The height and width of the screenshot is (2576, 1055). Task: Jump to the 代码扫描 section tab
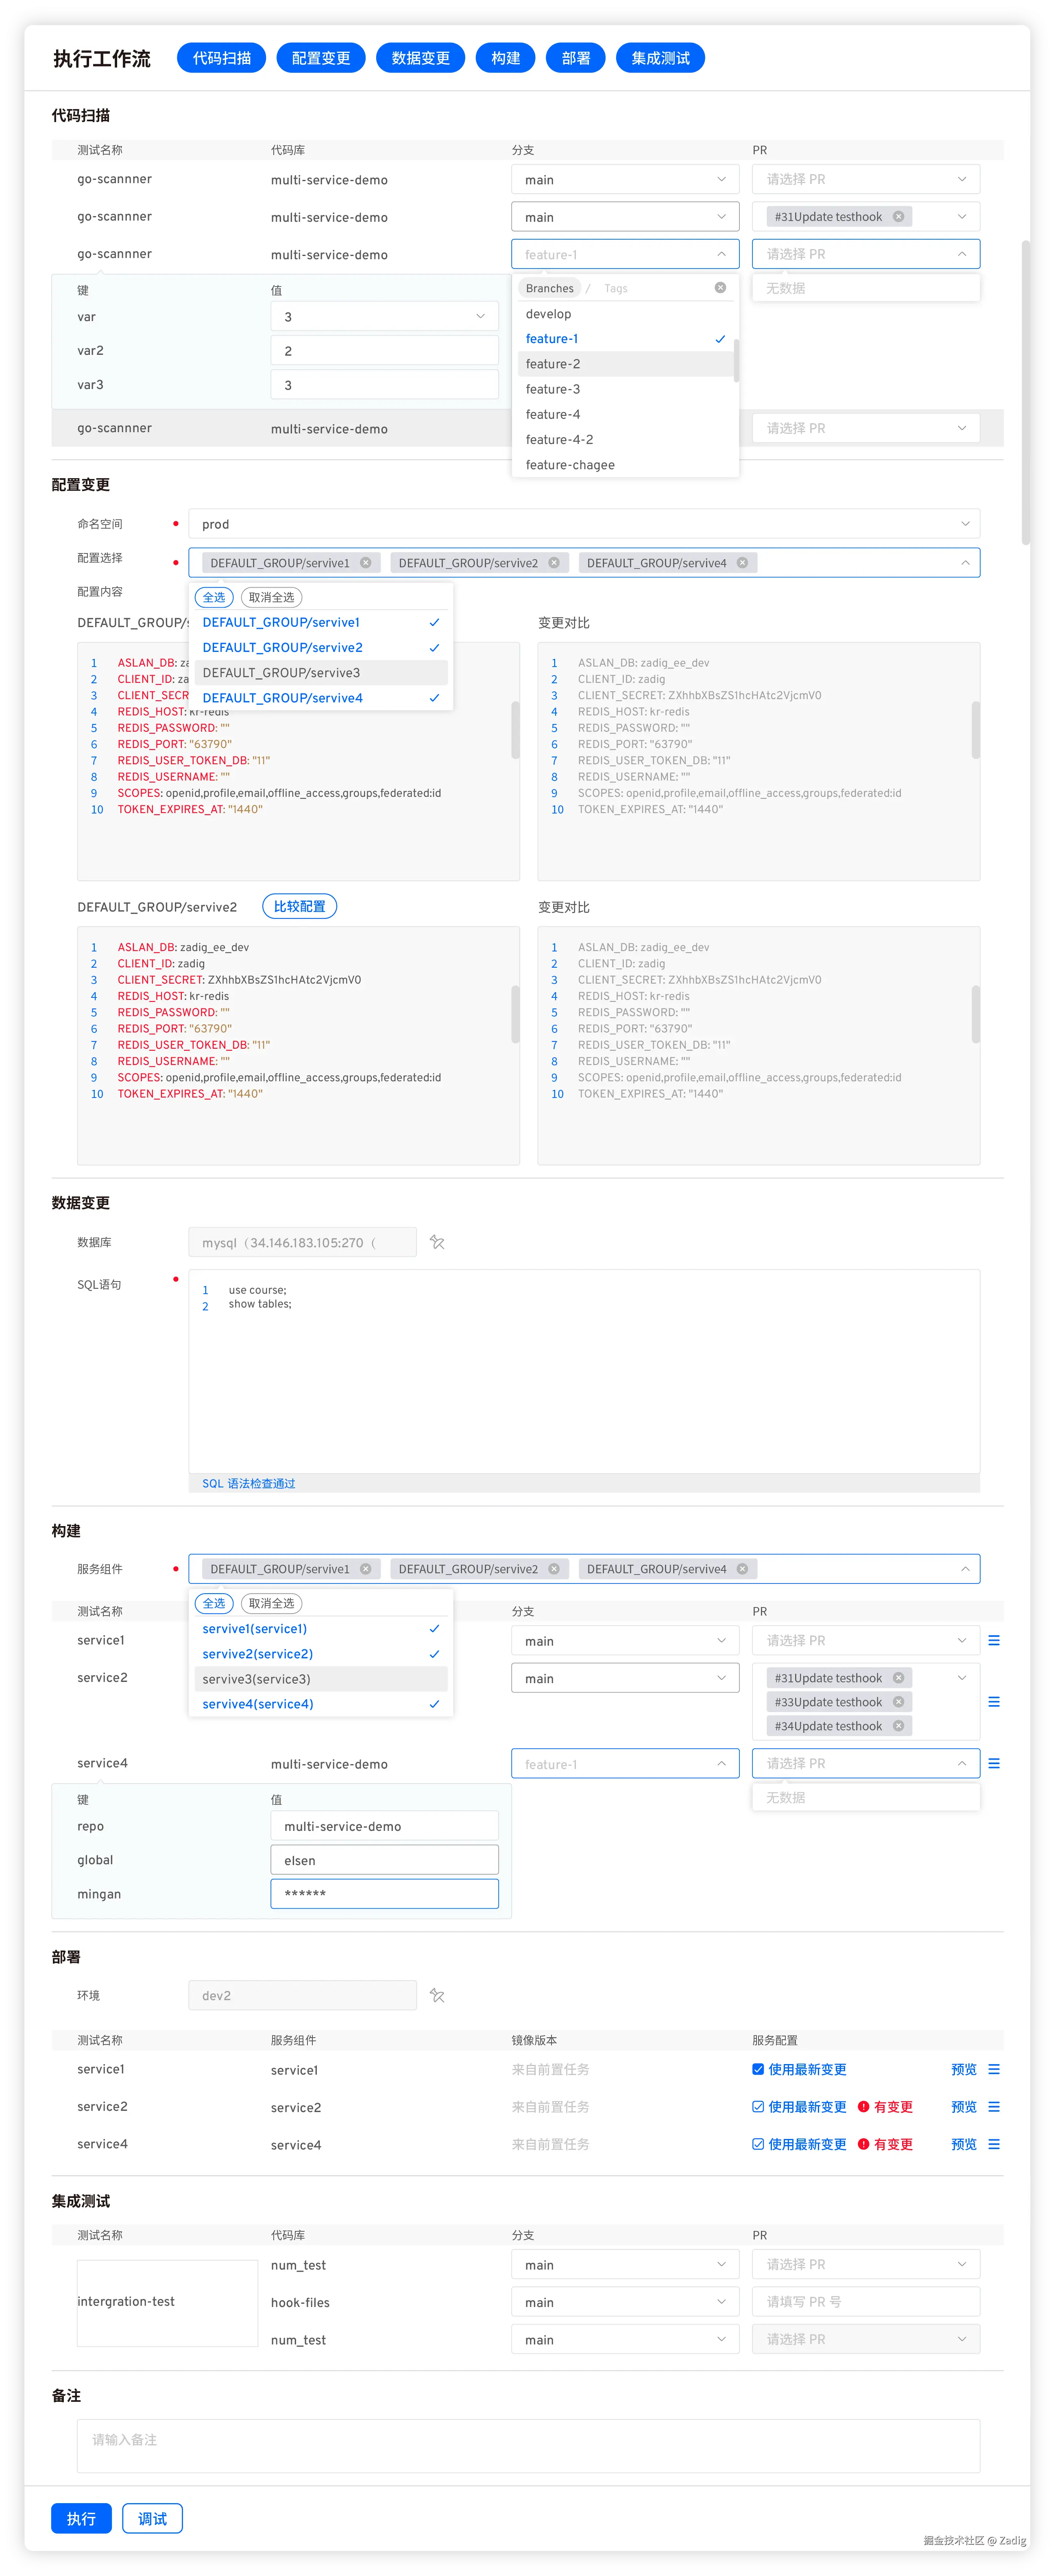click(x=222, y=58)
